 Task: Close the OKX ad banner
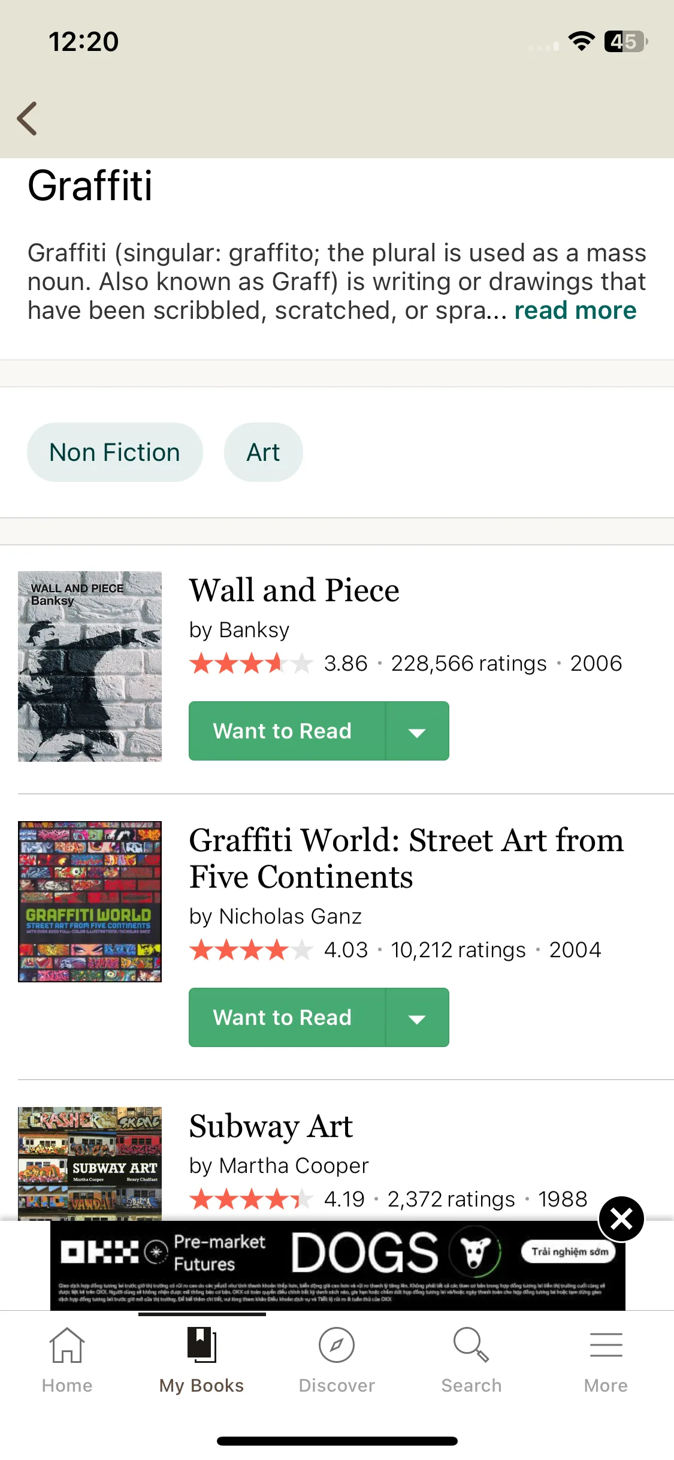click(621, 1219)
